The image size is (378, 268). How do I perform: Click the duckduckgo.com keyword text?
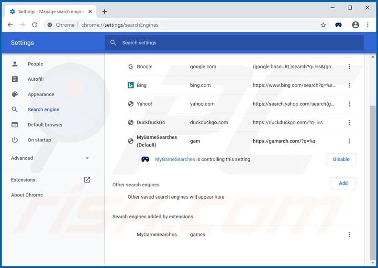(x=209, y=122)
